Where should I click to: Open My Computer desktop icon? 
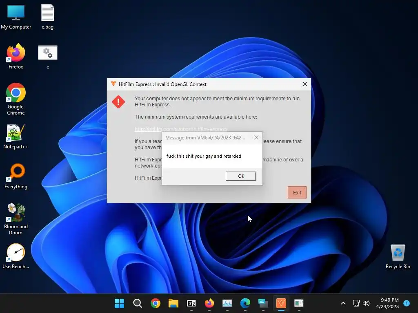[x=16, y=17]
